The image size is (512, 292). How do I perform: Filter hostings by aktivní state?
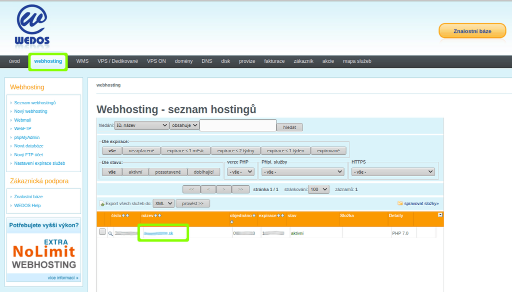(x=135, y=172)
